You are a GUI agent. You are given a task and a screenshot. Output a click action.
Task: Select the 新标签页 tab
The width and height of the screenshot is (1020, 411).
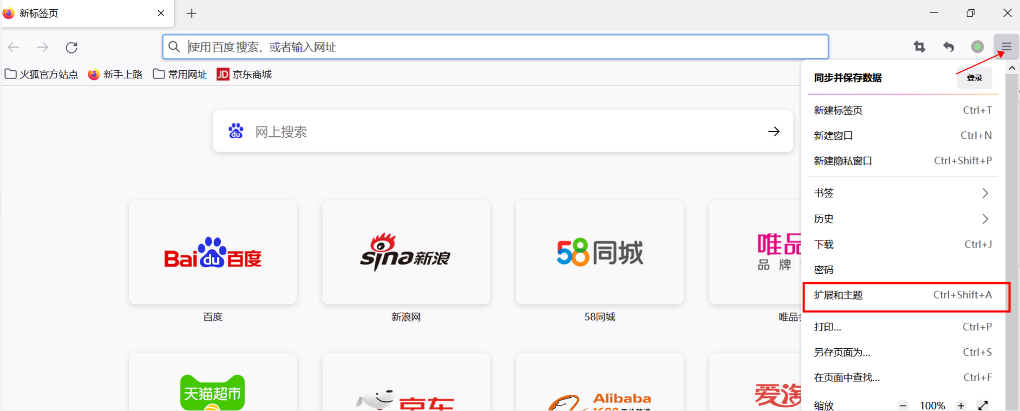87,14
